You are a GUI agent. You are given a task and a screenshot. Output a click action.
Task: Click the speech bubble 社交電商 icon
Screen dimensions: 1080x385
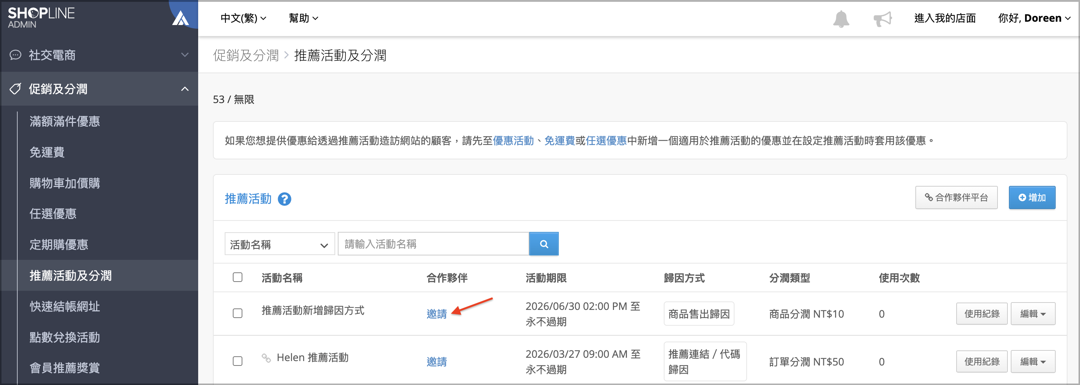tap(15, 55)
